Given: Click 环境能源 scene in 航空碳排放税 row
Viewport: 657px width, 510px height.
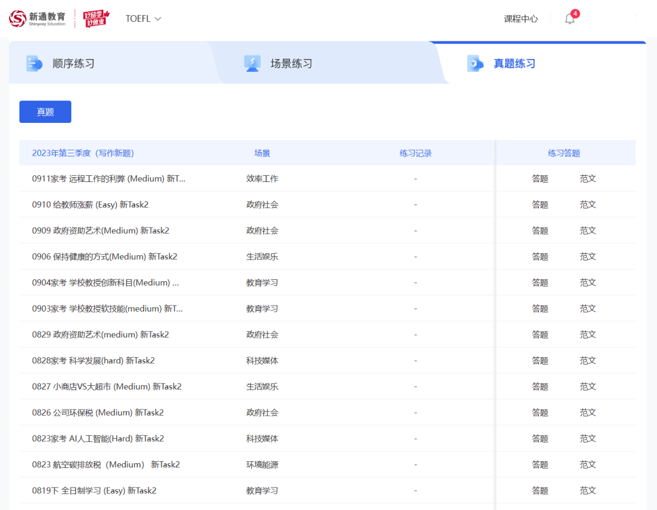Looking at the screenshot, I should pos(262,464).
